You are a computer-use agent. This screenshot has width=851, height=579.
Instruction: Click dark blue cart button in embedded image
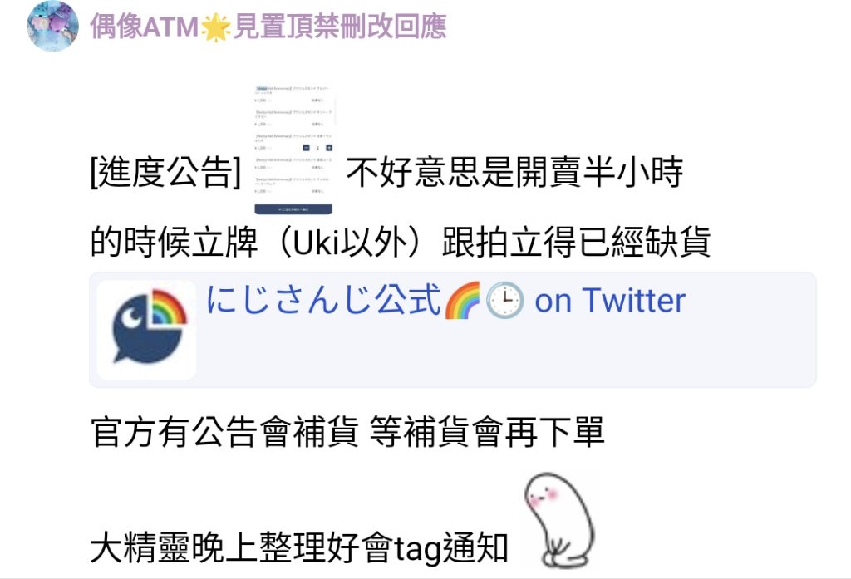pos(293,209)
